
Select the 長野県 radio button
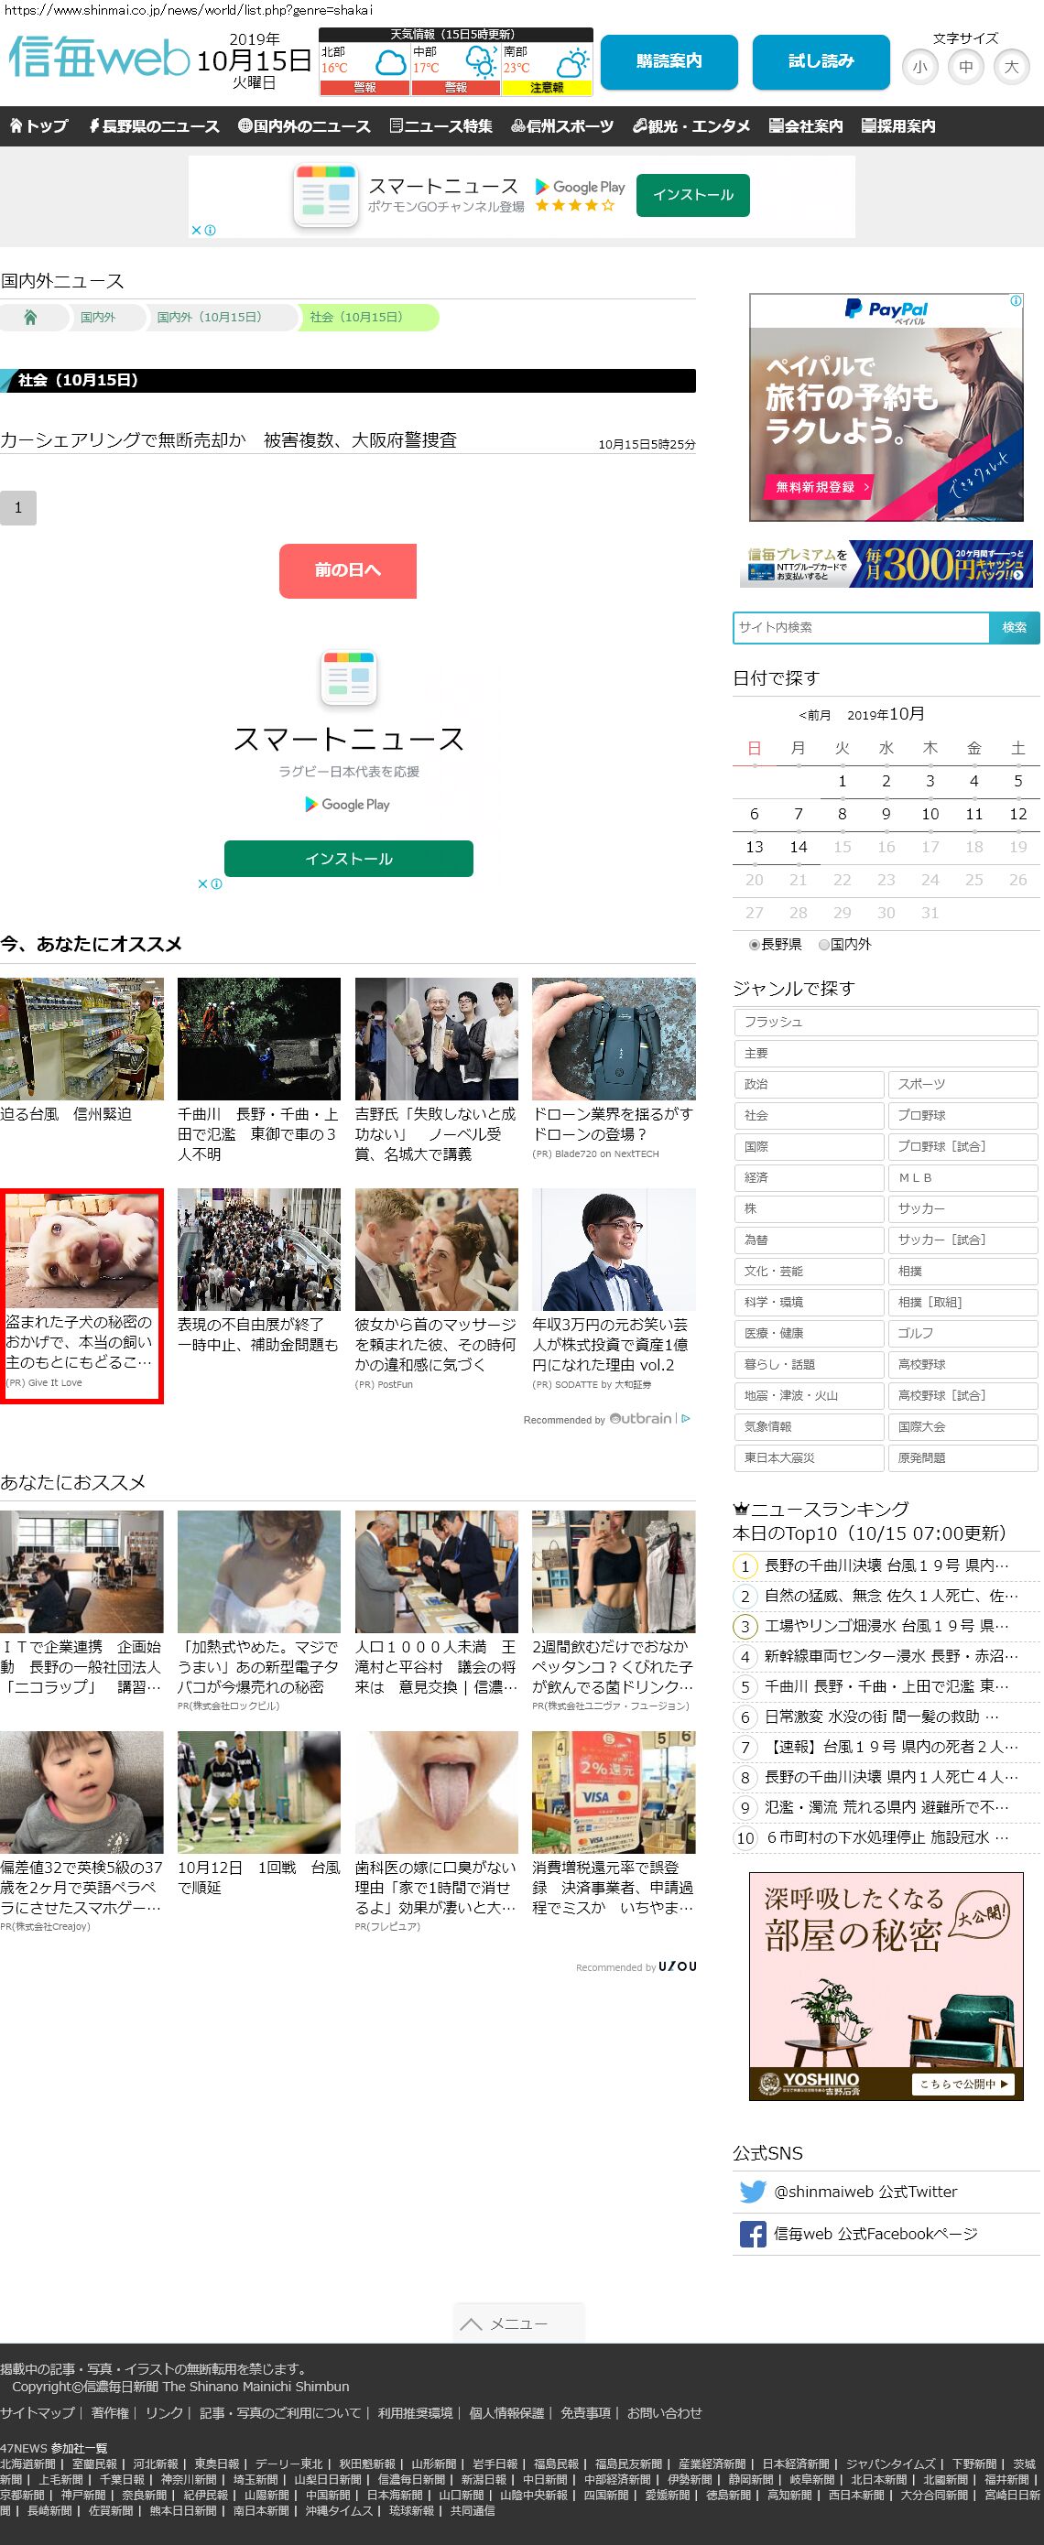tap(755, 945)
